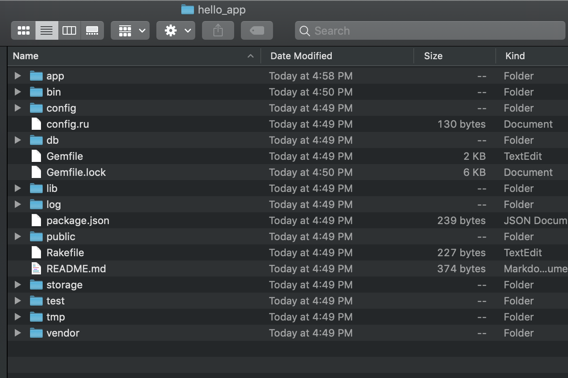Sort by the Date Modified column header
Screen dimensions: 568x378
337,56
